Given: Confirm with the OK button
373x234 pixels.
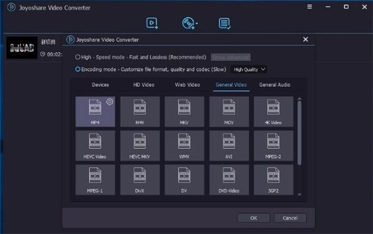Looking at the screenshot, I should (x=254, y=218).
